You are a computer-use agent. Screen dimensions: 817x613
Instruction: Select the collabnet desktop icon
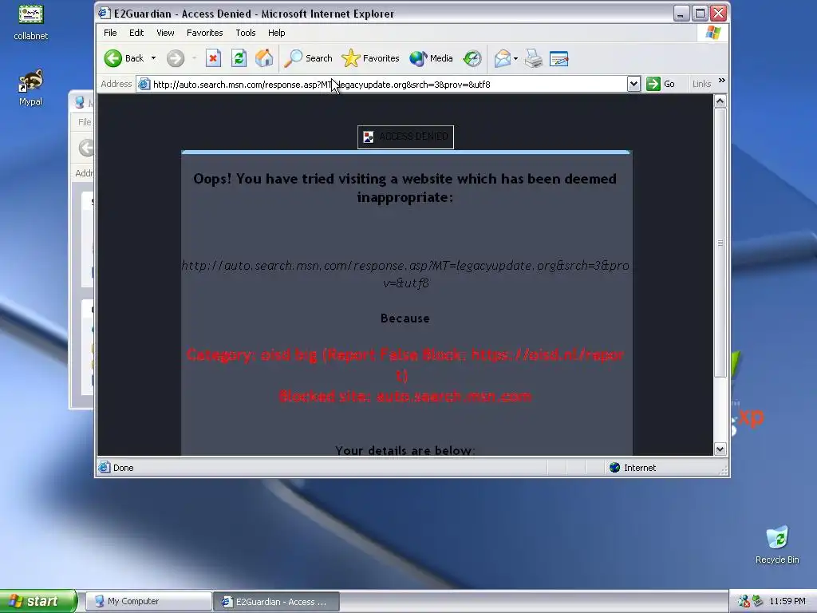[31, 22]
